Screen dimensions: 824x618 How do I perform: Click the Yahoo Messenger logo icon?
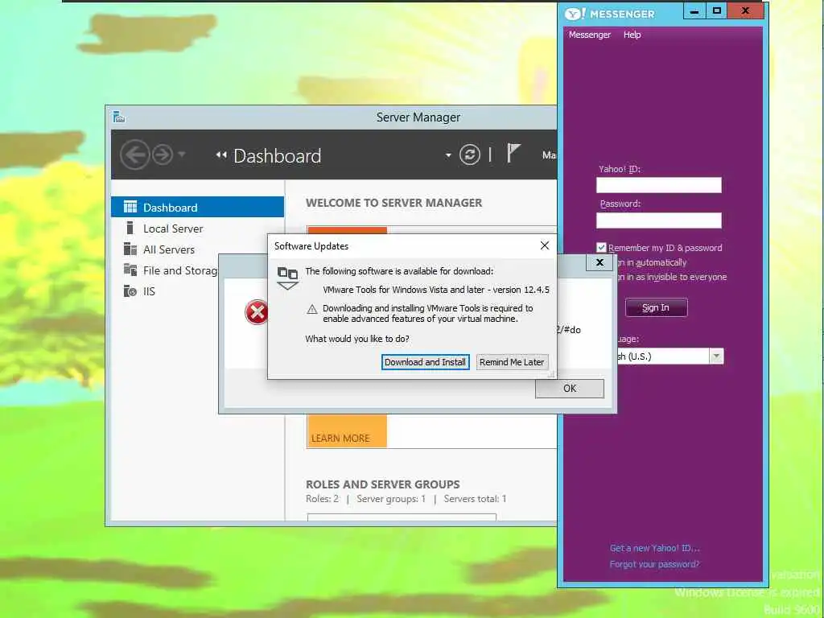click(575, 14)
